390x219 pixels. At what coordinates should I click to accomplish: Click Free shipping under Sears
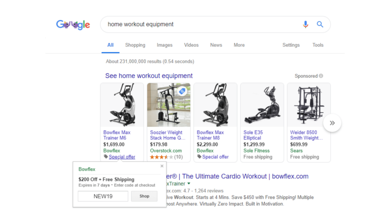[305, 157]
